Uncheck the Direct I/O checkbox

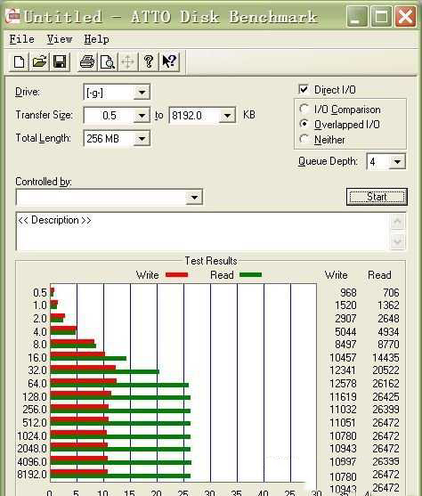pyautogui.click(x=304, y=90)
